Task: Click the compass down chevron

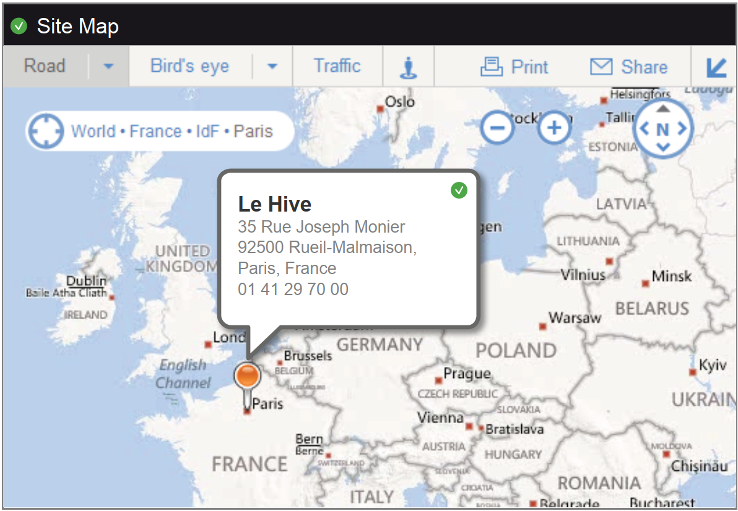Action: [x=662, y=147]
